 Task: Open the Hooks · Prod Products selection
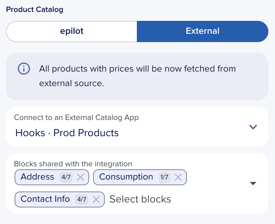click(x=67, y=133)
